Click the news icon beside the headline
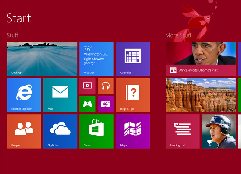 tap(174, 70)
